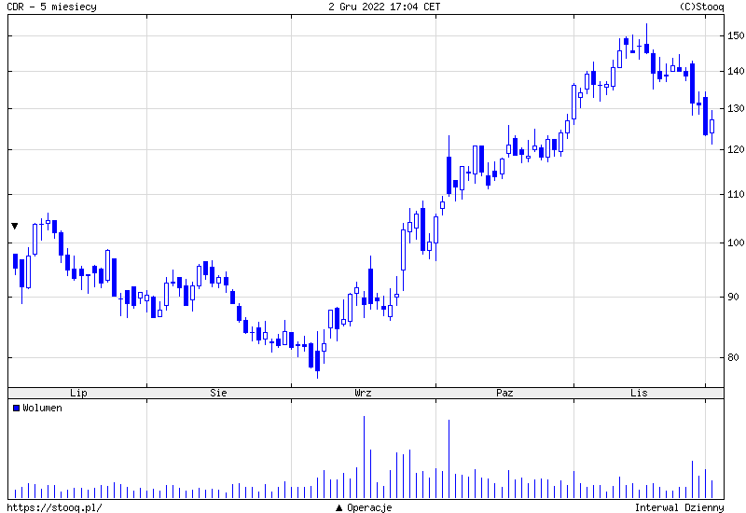Click the tall volume bar at early October

click(x=449, y=459)
